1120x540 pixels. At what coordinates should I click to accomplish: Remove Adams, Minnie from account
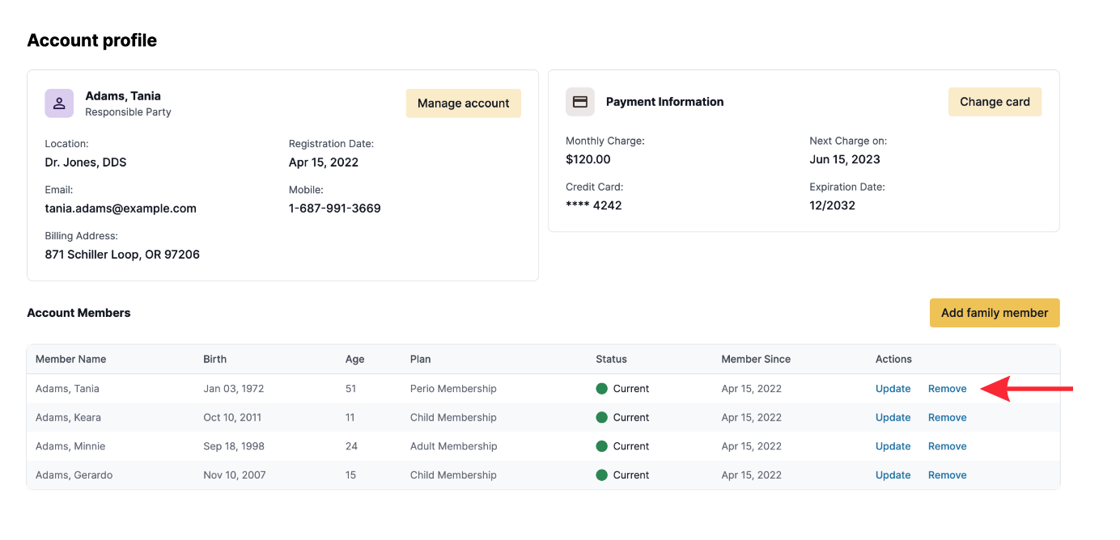tap(948, 446)
